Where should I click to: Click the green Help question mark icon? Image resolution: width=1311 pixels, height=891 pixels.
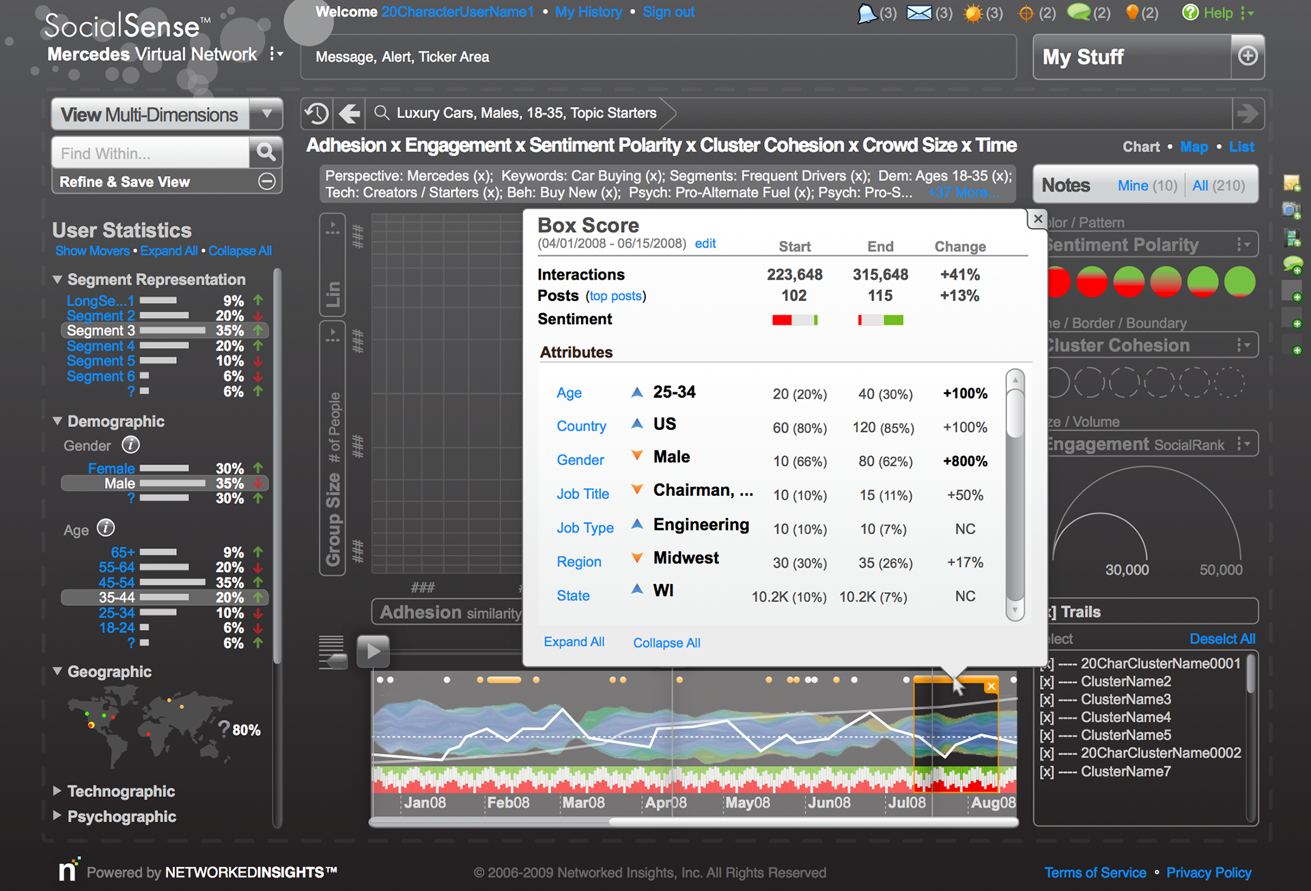1190,12
